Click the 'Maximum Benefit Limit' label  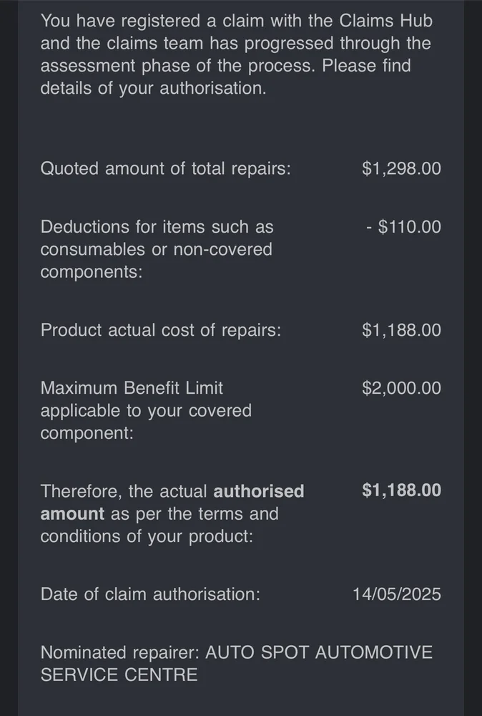[x=132, y=388]
